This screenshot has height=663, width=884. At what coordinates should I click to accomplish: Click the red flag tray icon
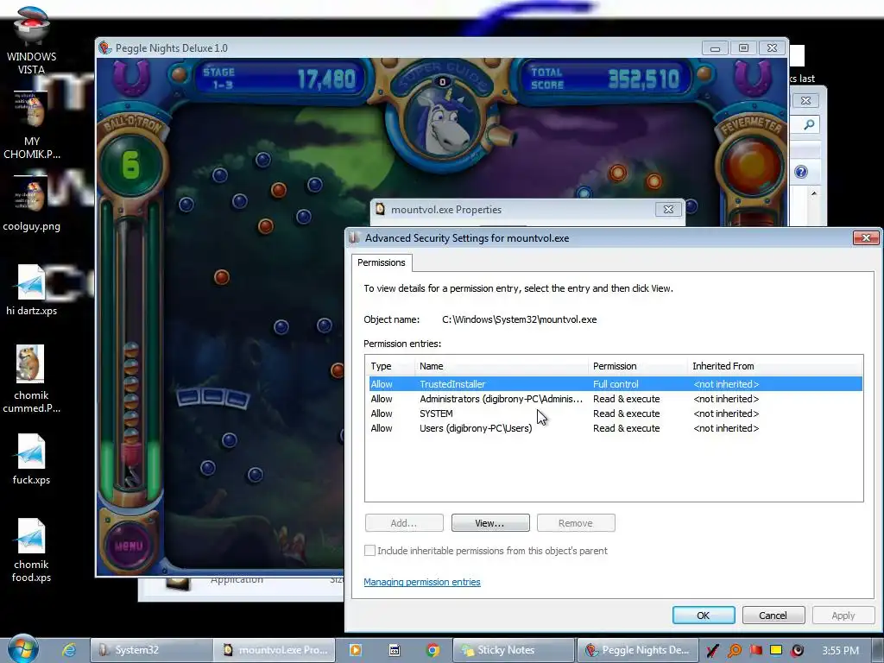tap(755, 651)
